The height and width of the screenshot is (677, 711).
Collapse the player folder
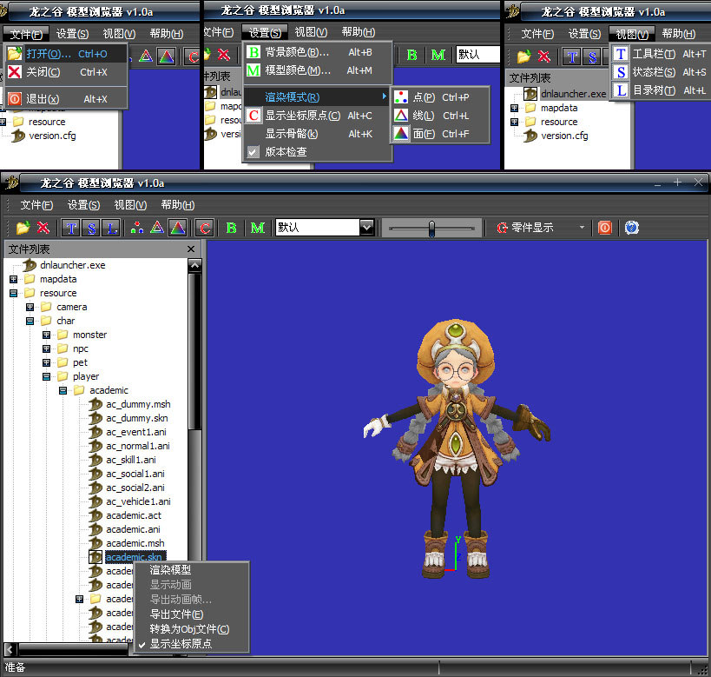(x=46, y=377)
